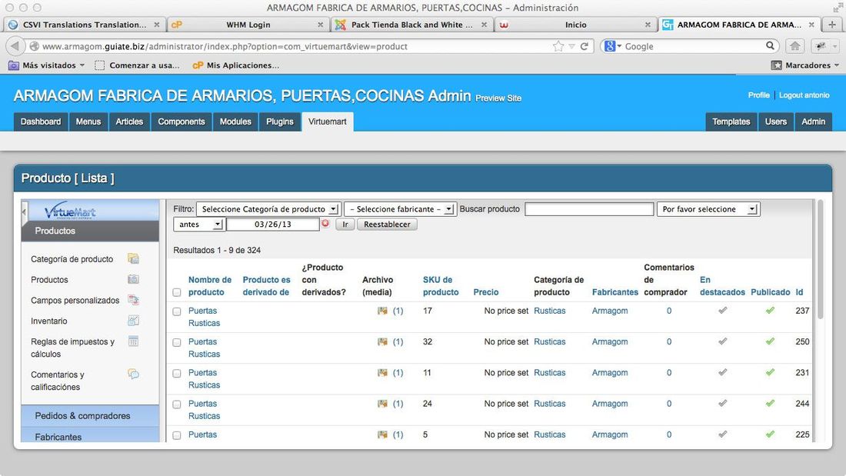Toggle featured checkmark for product Id 237
Viewport: 846px width, 476px height.
coord(722,311)
